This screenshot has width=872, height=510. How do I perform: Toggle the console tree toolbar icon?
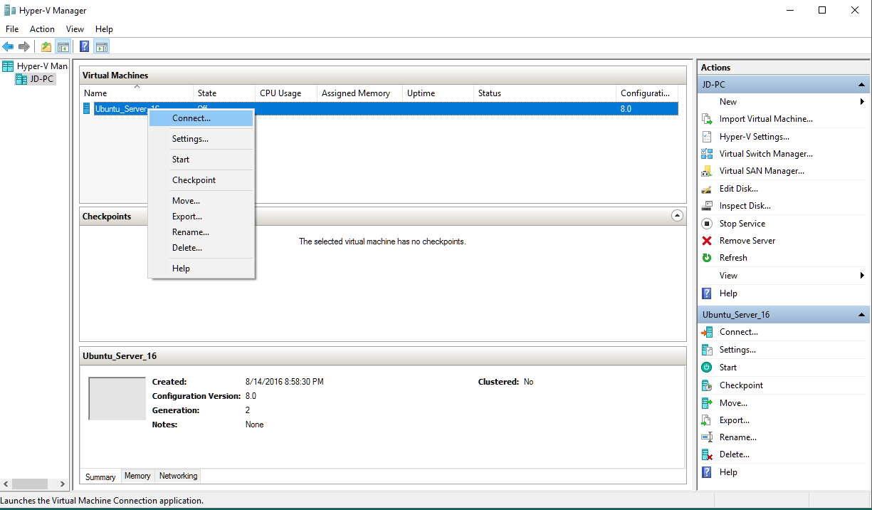(63, 47)
